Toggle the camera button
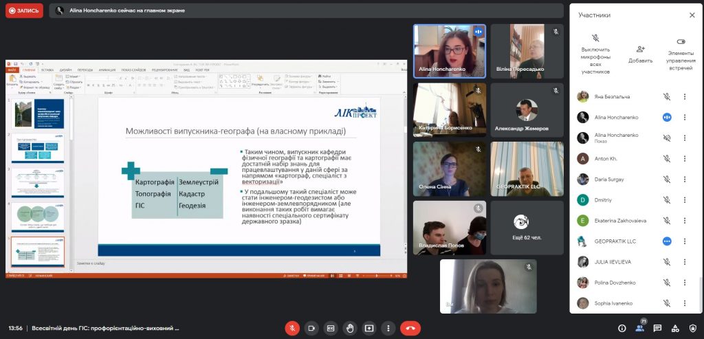704x339 pixels. (x=311, y=328)
